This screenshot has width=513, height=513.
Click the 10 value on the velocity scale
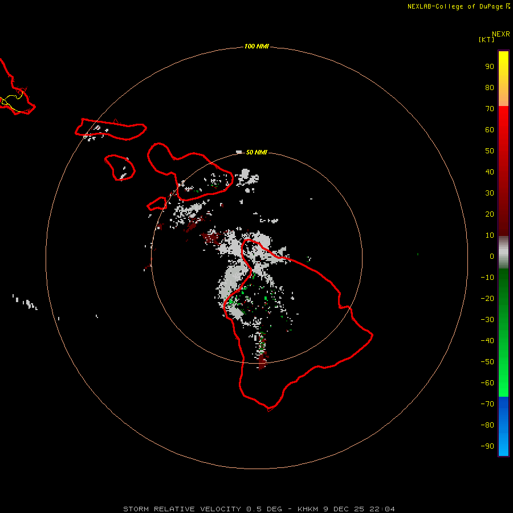tap(490, 235)
